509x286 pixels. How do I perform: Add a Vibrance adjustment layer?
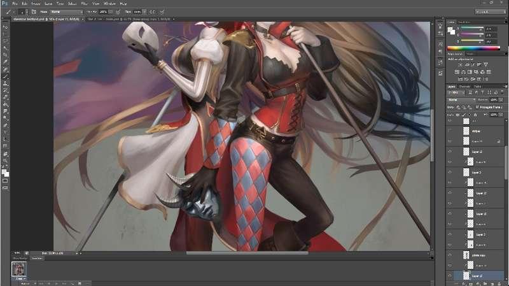point(485,65)
